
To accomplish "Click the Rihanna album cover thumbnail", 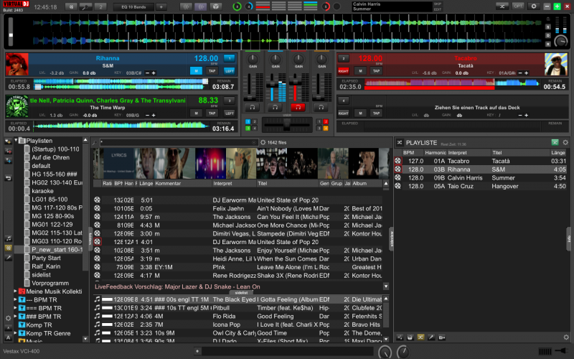I will (x=17, y=65).
